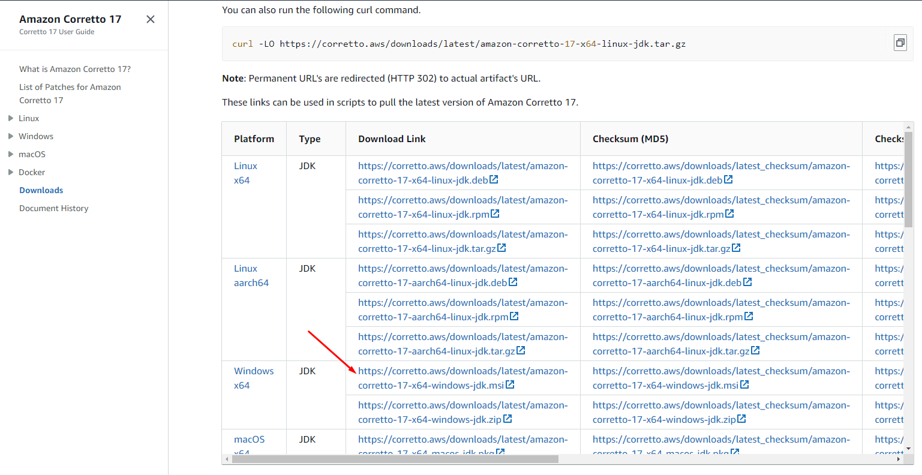922x475 pixels.
Task: Open external icon of x64-windows-jdk.zip MD5 checksum
Action: coord(741,419)
